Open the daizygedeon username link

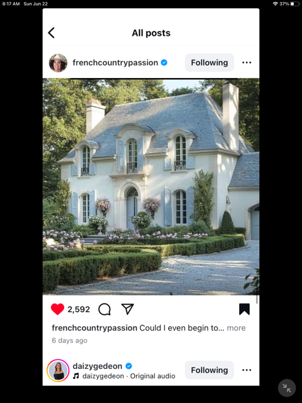click(98, 366)
